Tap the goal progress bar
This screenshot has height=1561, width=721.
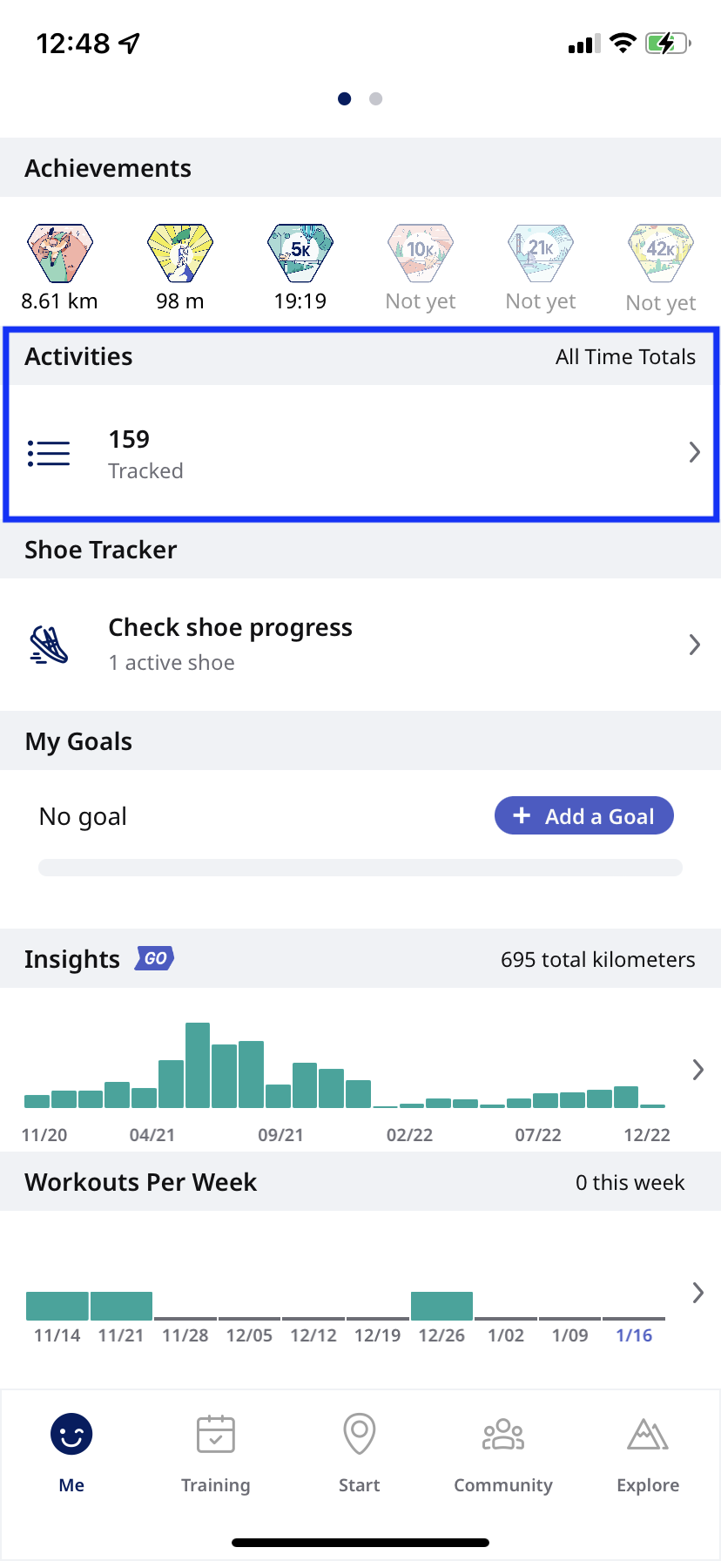(360, 868)
